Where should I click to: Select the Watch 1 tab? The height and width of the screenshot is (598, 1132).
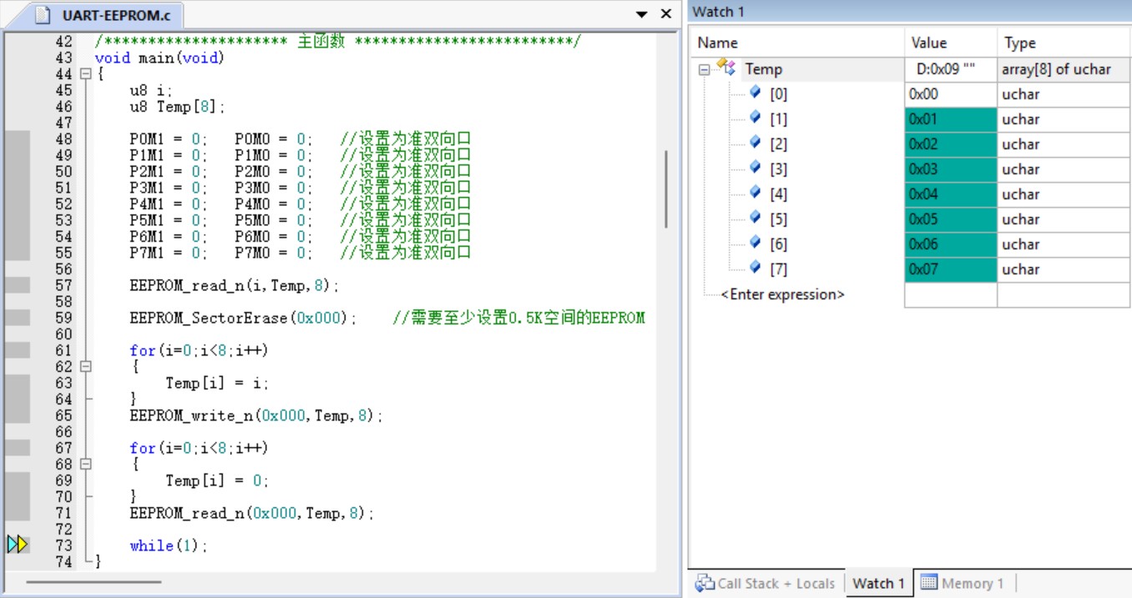pyautogui.click(x=878, y=583)
